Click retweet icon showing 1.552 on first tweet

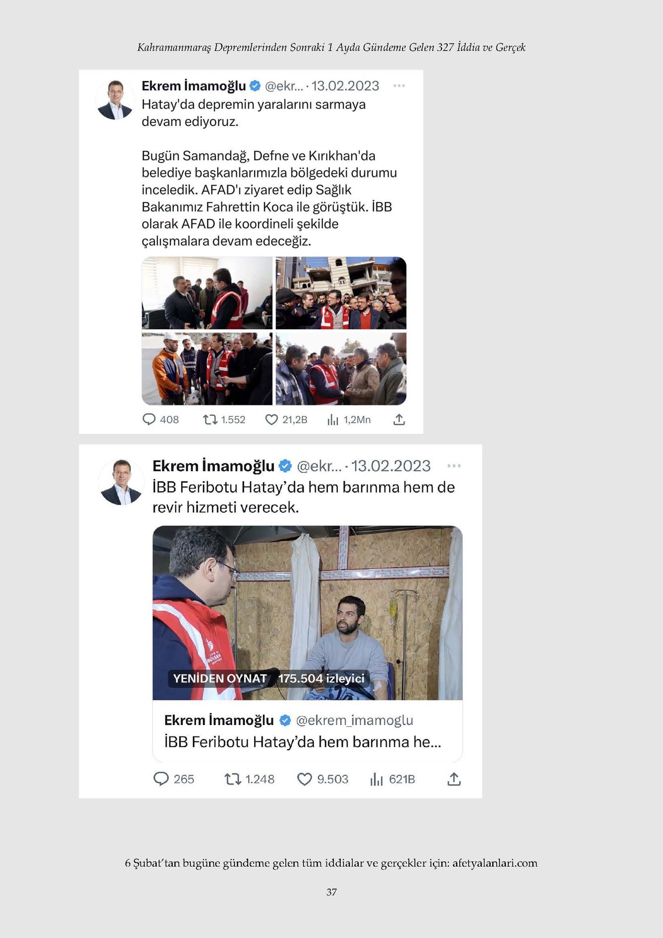(210, 420)
